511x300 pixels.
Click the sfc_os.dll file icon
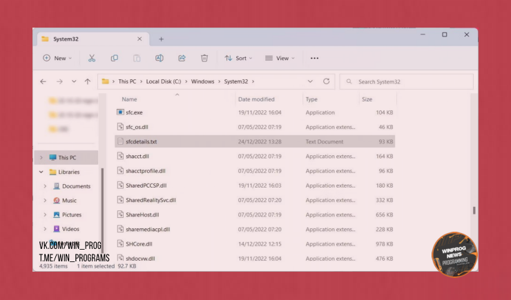pos(120,127)
